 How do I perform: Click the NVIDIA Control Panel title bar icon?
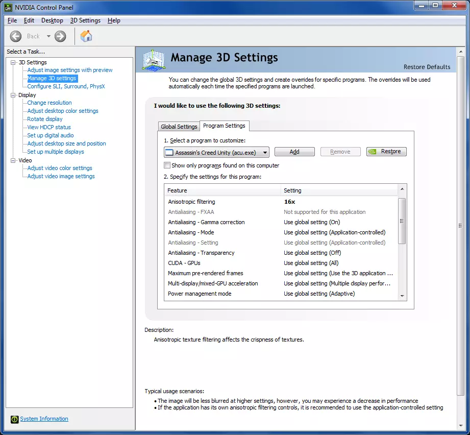coord(8,7)
